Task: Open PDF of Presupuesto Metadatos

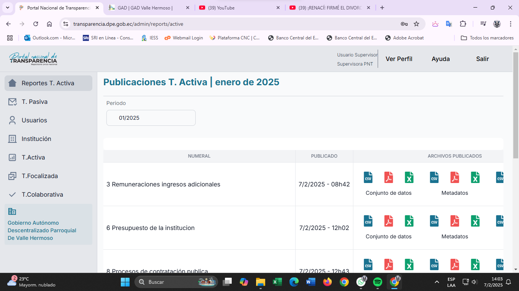Action: tap(455, 221)
